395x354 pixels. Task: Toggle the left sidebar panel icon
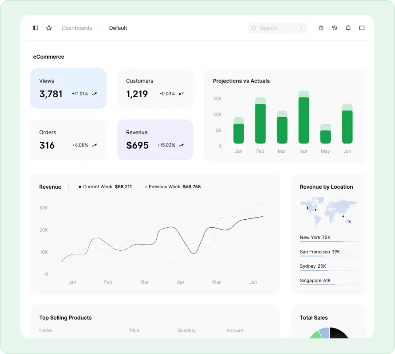pos(36,28)
